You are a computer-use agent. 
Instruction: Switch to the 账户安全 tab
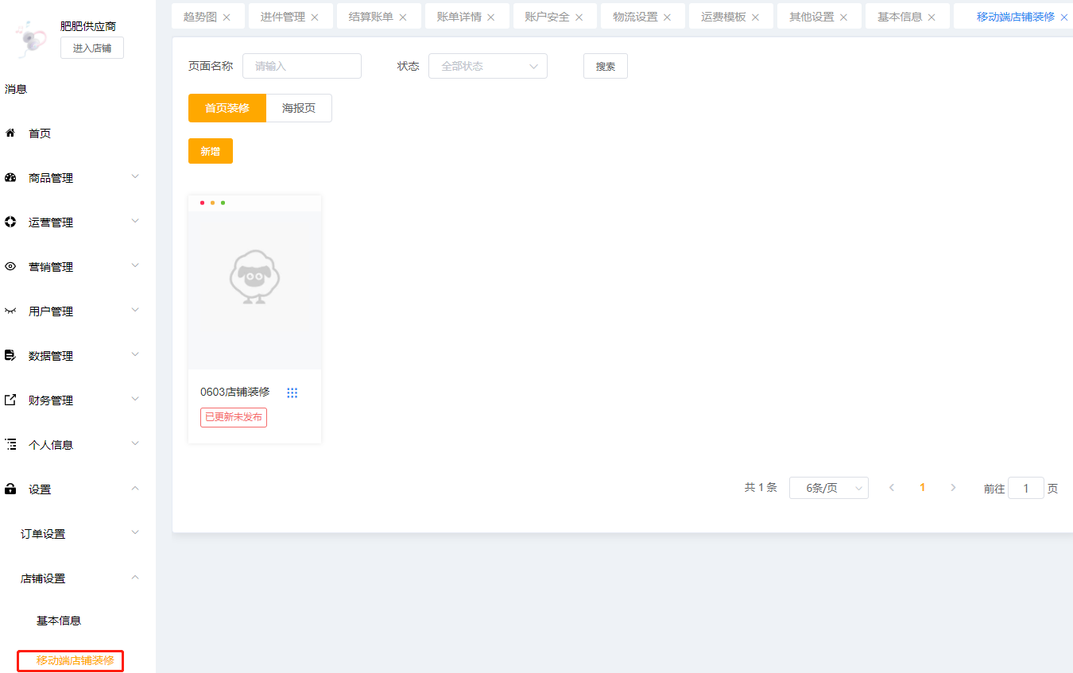tap(547, 17)
